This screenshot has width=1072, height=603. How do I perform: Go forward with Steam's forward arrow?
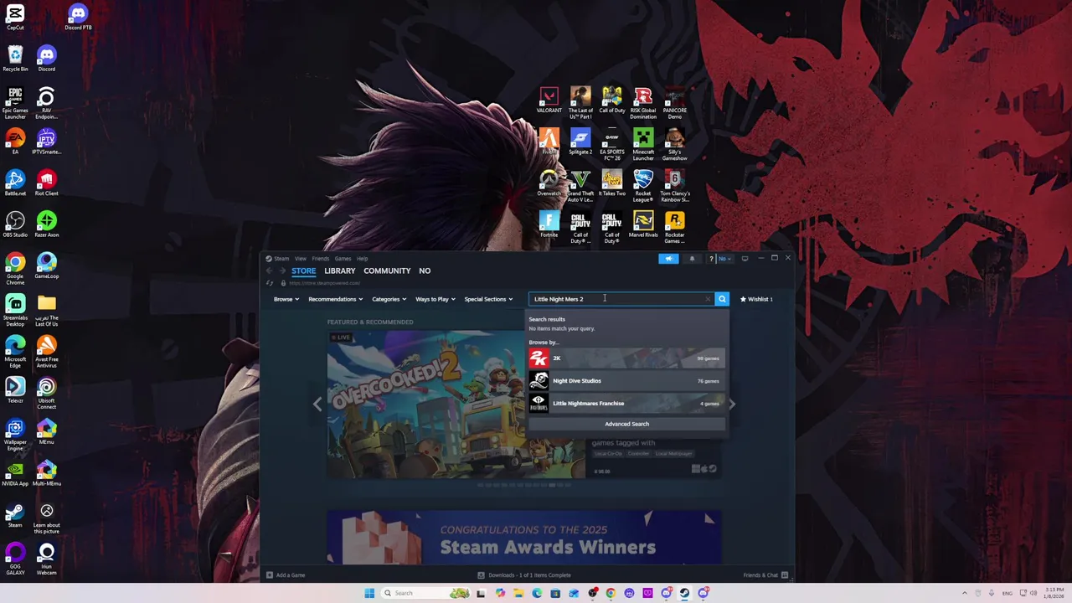[282, 271]
